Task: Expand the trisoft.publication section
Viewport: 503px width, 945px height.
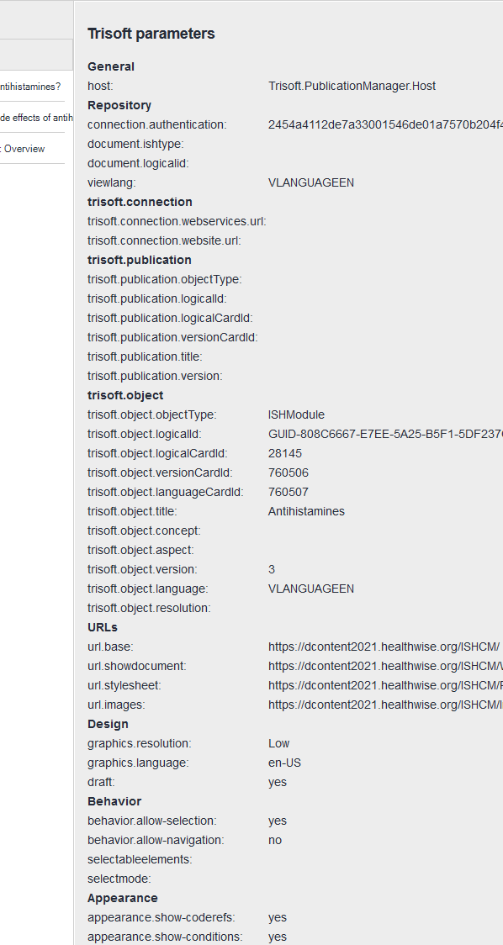Action: (x=137, y=260)
